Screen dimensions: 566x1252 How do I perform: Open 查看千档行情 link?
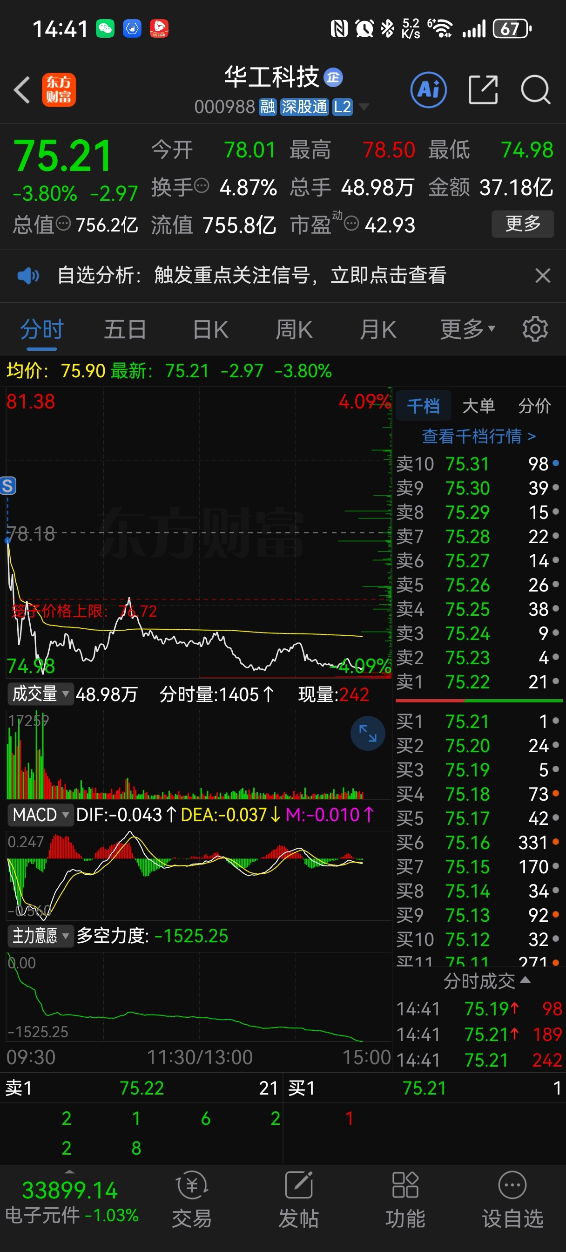(479, 436)
